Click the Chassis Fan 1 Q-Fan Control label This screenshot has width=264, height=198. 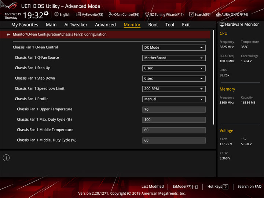[35, 47]
